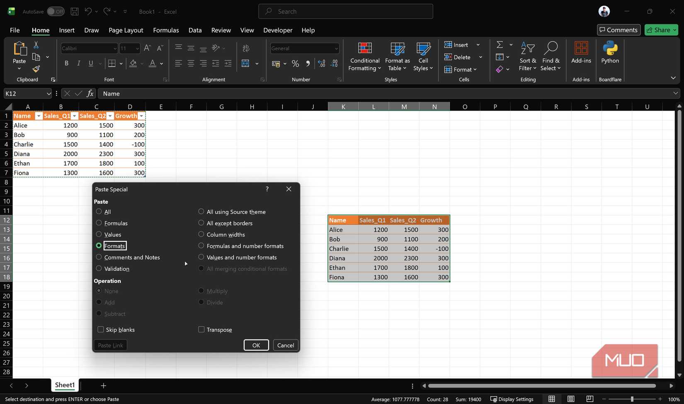
Task: Open Conditional Formatting menu
Action: click(x=365, y=57)
